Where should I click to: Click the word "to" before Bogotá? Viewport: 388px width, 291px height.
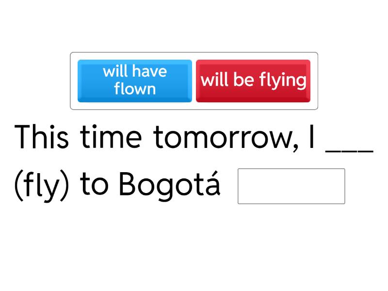point(95,186)
